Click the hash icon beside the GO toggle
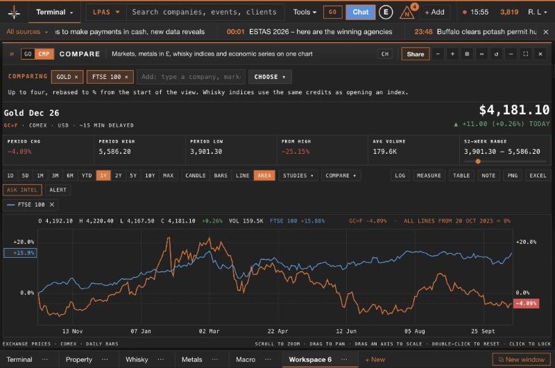 [12, 54]
